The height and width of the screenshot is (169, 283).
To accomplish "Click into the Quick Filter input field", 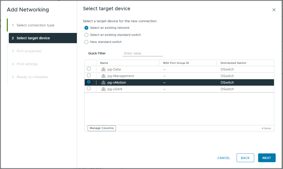I will click(x=142, y=53).
